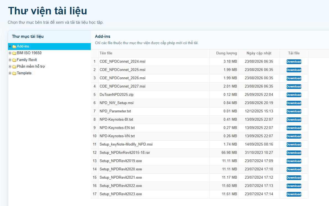
Task: Select file name NPD-Keynotes-BI.txt
Action: point(116,120)
